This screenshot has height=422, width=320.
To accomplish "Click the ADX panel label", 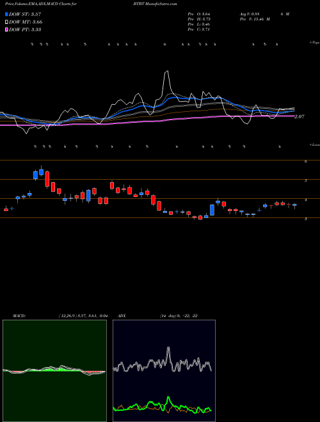I will pyautogui.click(x=122, y=316).
